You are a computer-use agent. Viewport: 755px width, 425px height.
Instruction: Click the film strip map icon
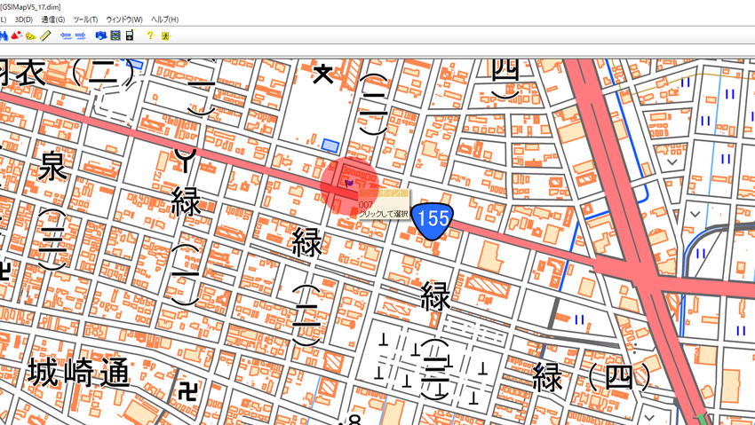(115, 35)
